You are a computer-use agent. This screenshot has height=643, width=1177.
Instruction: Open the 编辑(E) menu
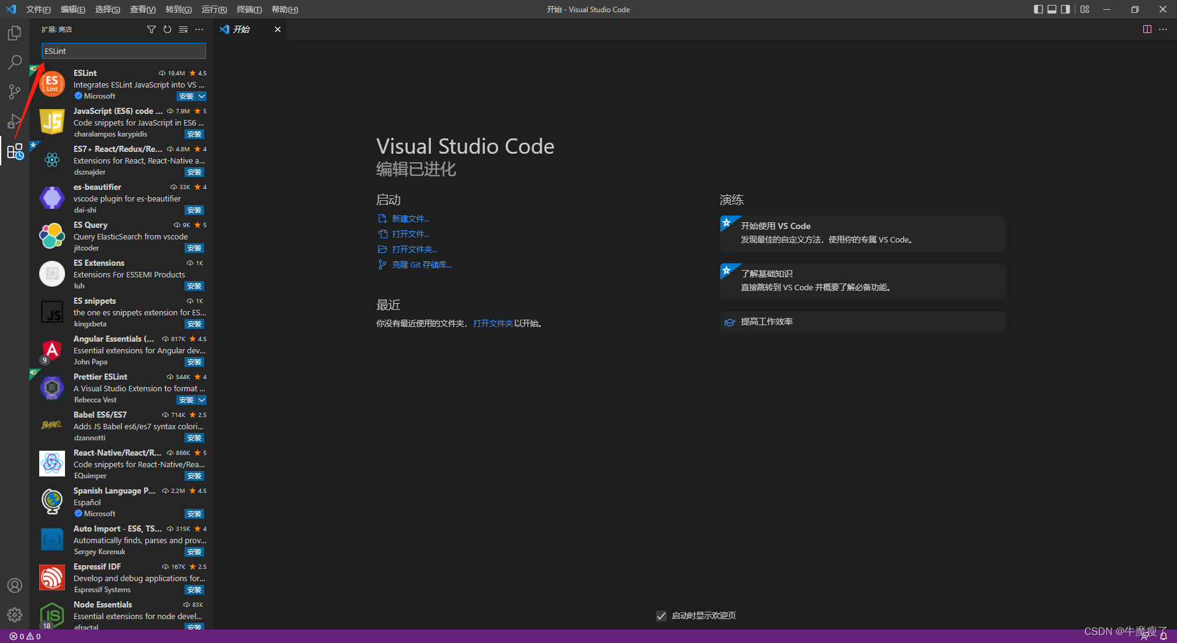tap(73, 9)
